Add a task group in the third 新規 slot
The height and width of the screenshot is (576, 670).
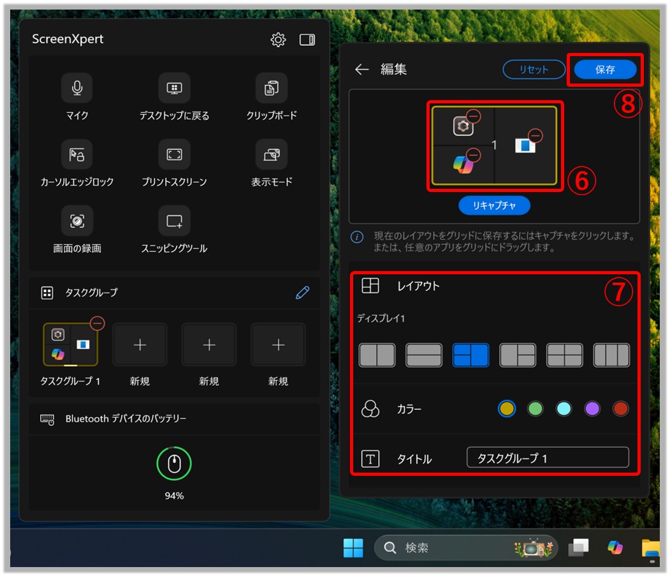[x=278, y=344]
